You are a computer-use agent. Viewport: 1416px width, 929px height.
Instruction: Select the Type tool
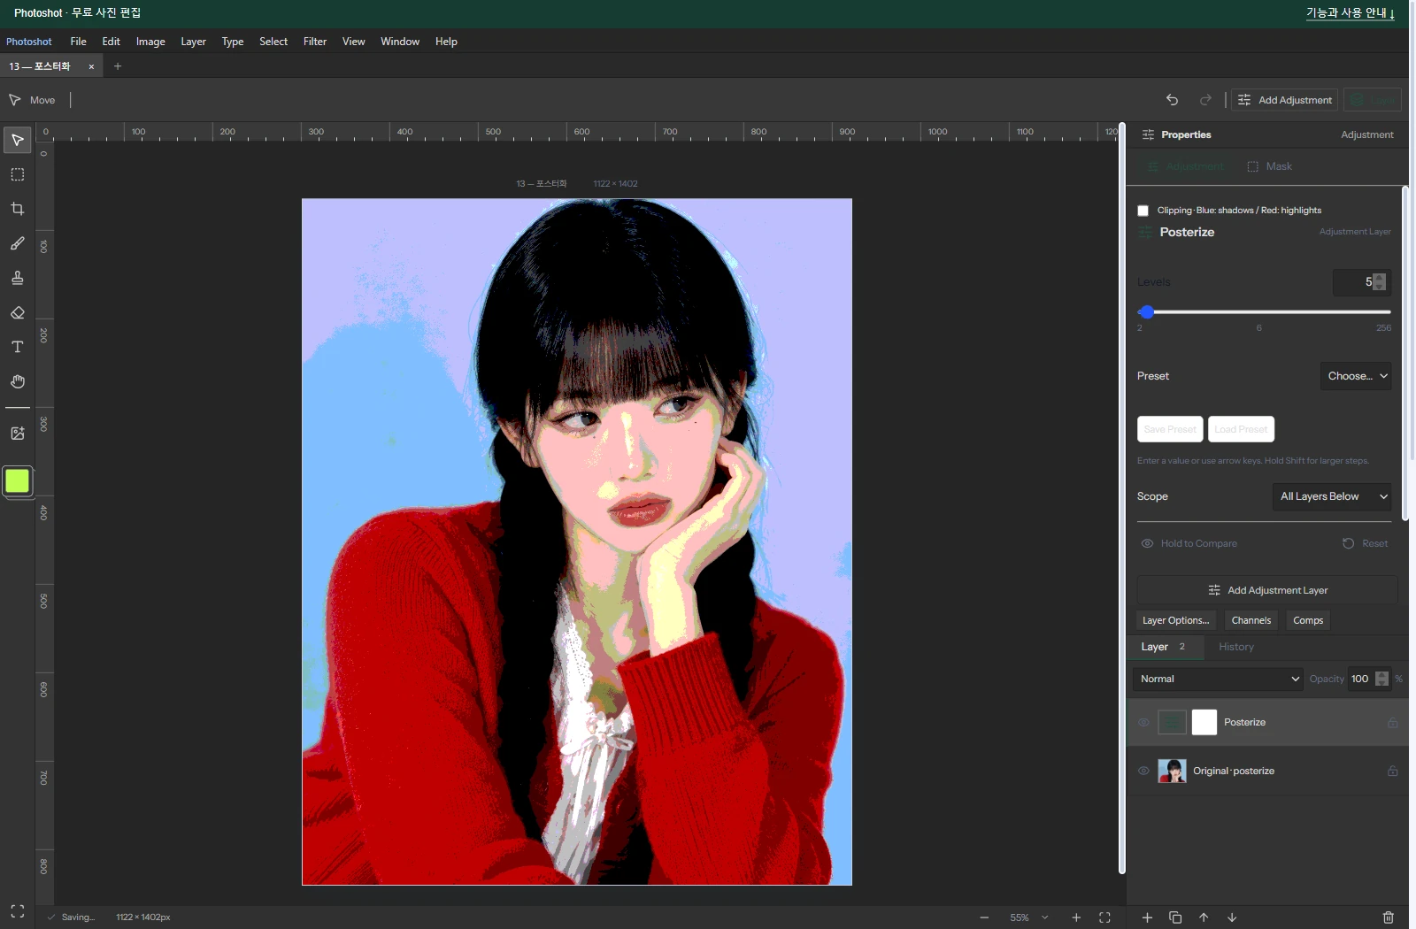click(17, 347)
